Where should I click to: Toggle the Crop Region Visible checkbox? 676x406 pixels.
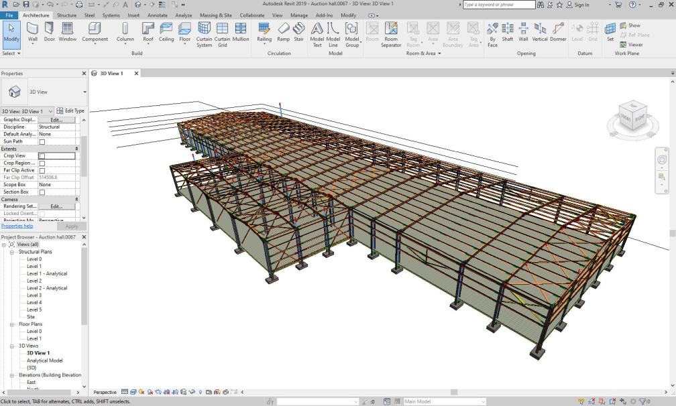point(42,163)
